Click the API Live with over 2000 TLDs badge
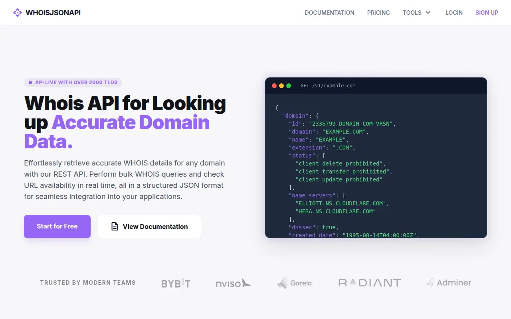This screenshot has width=511, height=319. click(73, 83)
